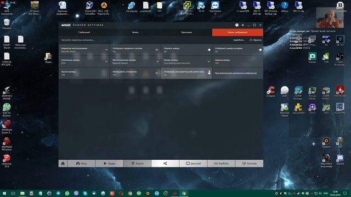Click the webcam overlay thumbnail
Image resolution: width=351 pixels, height=197 pixels.
[x=330, y=18]
